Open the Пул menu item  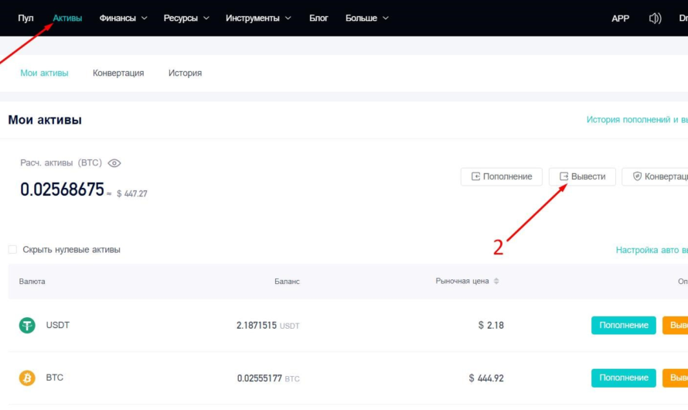point(26,18)
